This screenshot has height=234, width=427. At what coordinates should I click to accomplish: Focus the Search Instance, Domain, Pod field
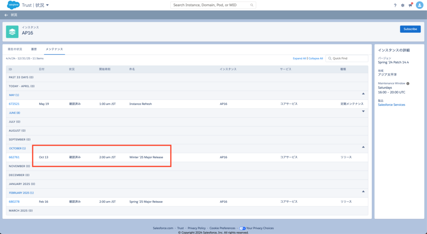(213, 5)
